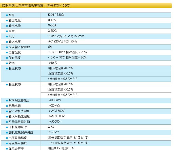
Task: Select the '电流显示精度' label
Action: click(18, 143)
